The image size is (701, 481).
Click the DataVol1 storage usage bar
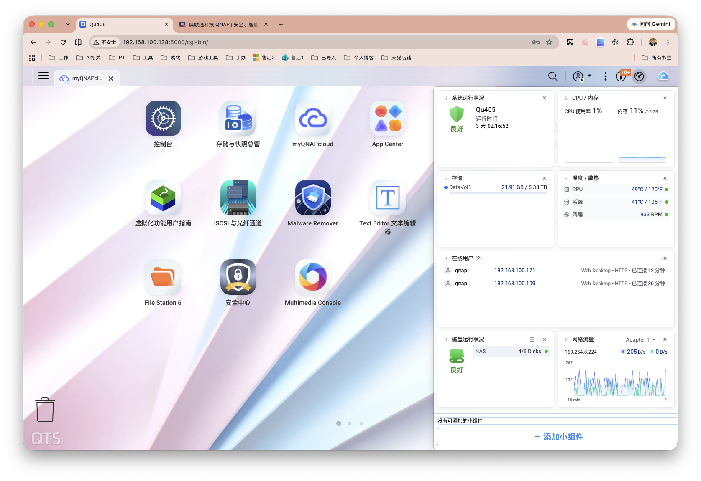pyautogui.click(x=498, y=193)
